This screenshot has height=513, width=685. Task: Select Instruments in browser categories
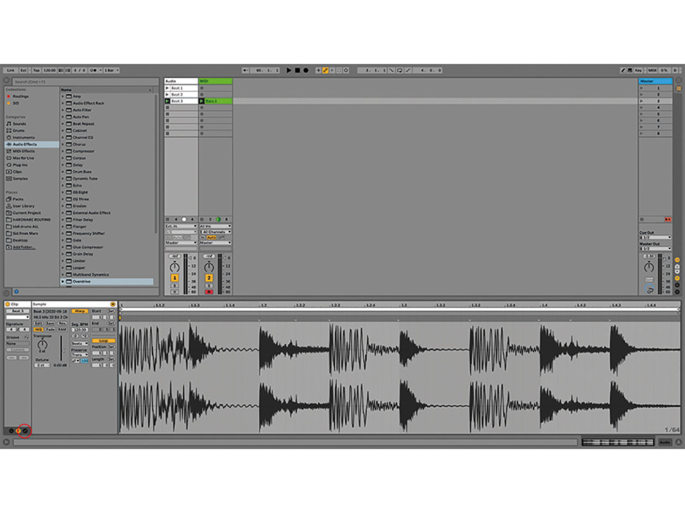click(x=23, y=138)
